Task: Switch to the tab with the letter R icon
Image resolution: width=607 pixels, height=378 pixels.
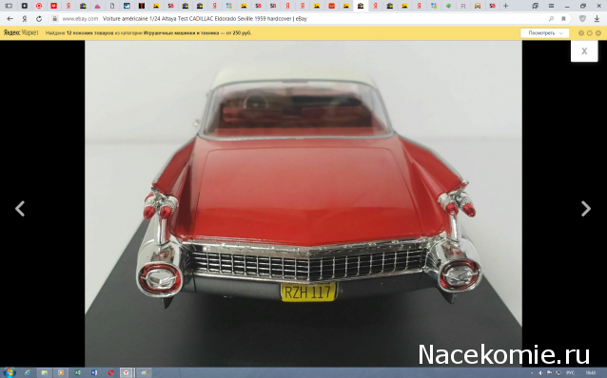Action: [x=463, y=6]
